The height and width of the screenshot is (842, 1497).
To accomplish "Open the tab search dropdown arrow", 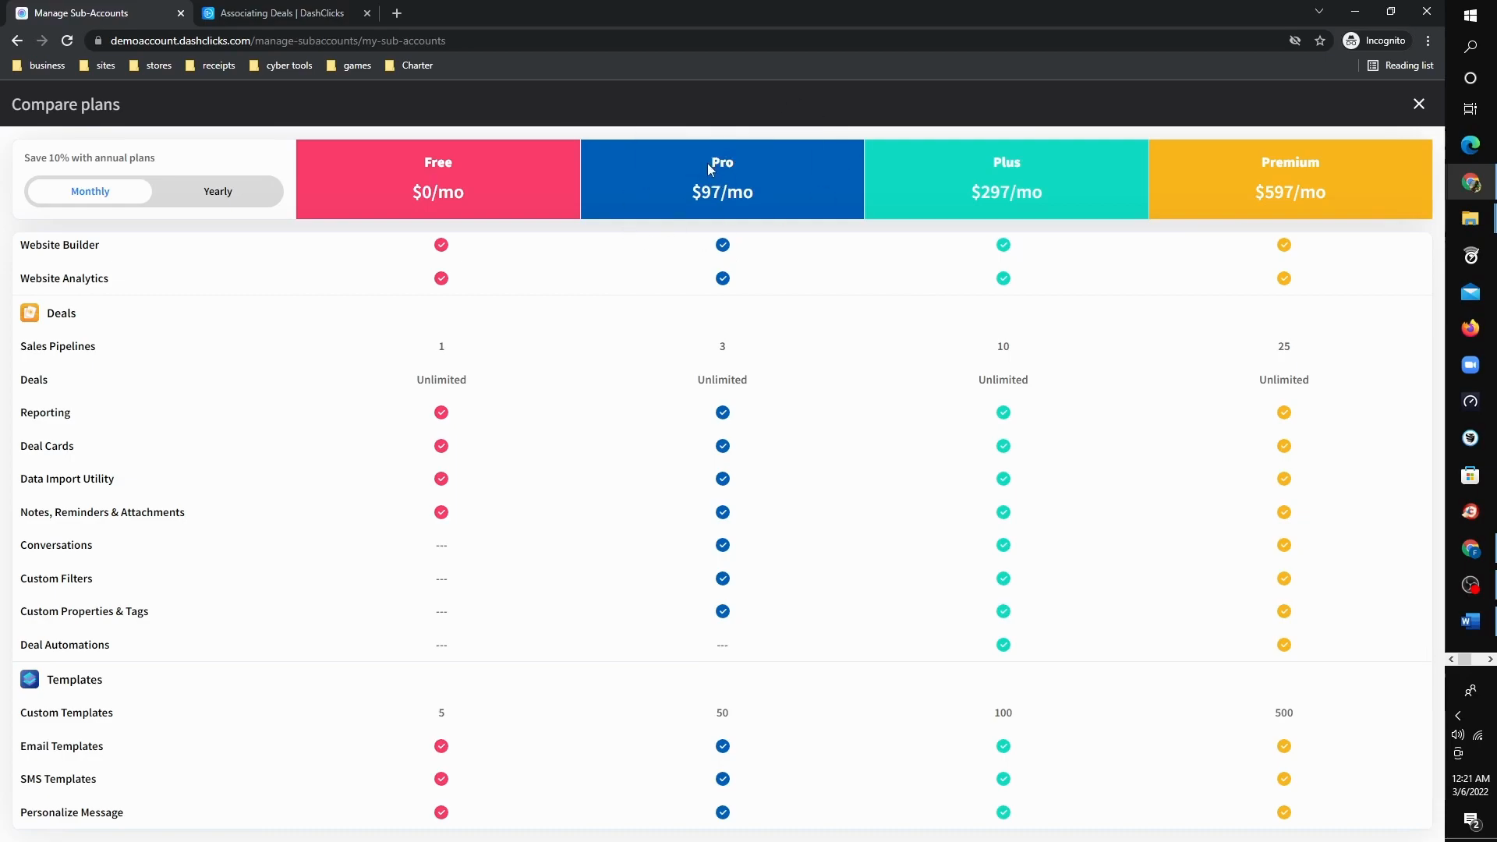I will (1318, 12).
